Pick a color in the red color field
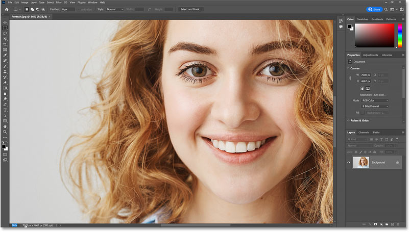 374,36
